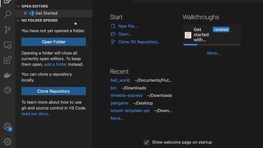The width and height of the screenshot is (263, 148).
Task: Click Clone Git Repository... link
Action: click(139, 42)
